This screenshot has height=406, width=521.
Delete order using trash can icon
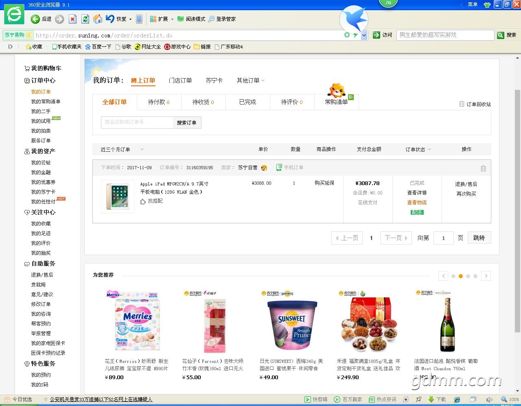pyautogui.click(x=483, y=168)
